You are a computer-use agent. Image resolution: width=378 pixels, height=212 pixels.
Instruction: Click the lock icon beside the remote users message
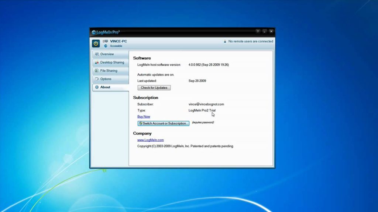[225, 41]
